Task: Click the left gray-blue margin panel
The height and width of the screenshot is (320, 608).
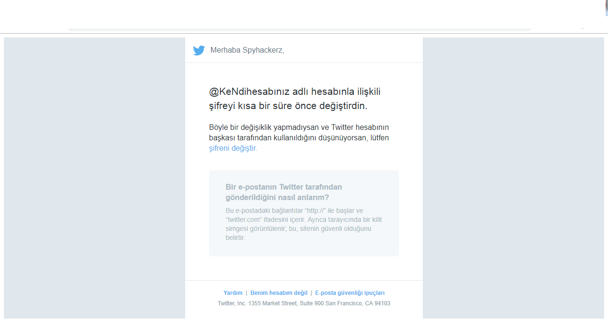Action: click(x=94, y=178)
